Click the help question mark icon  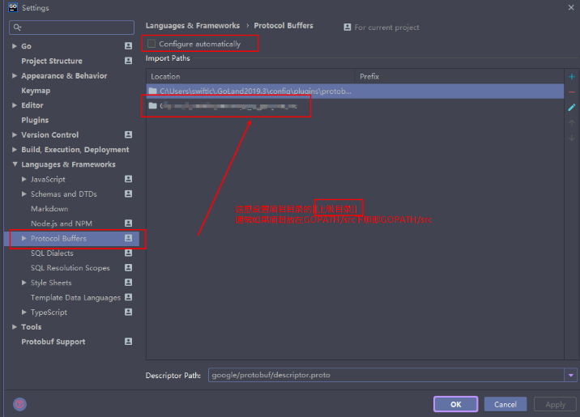[20, 404]
